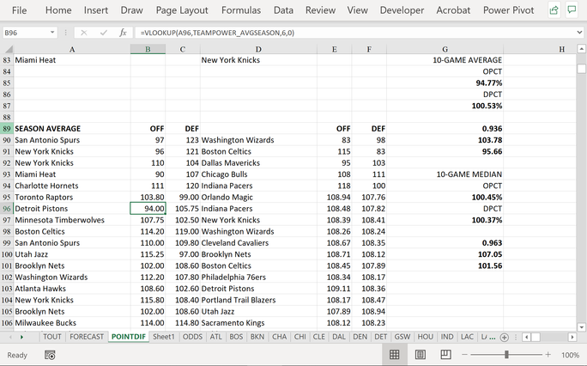Select column A header
The height and width of the screenshot is (366, 587).
coord(72,49)
